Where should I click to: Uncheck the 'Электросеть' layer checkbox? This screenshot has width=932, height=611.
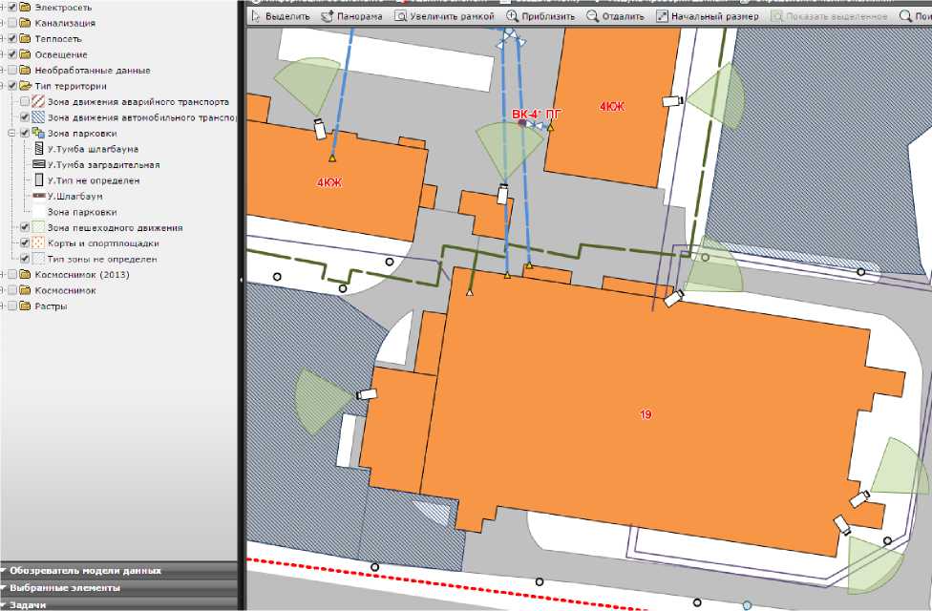[x=12, y=8]
